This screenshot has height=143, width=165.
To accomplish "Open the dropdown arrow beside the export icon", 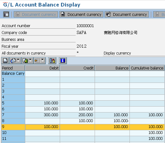I will pos(31,60).
